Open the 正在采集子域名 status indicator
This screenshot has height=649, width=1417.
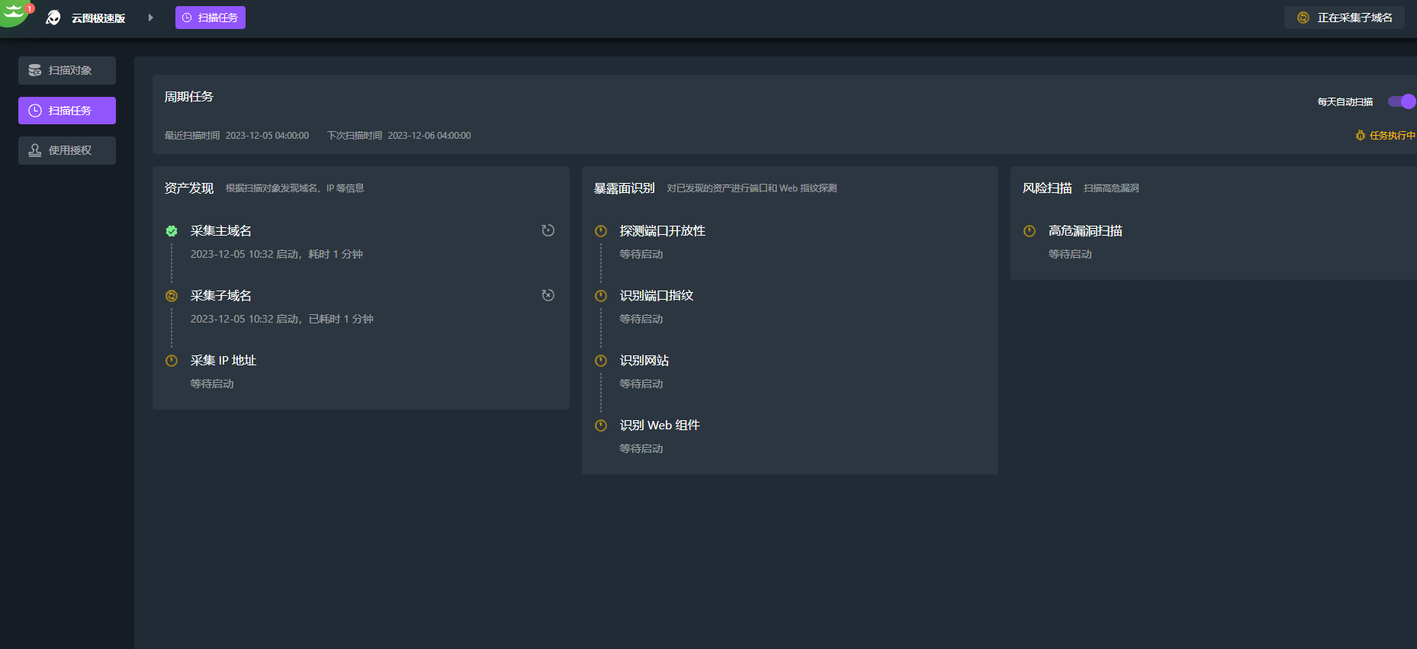coord(1345,18)
